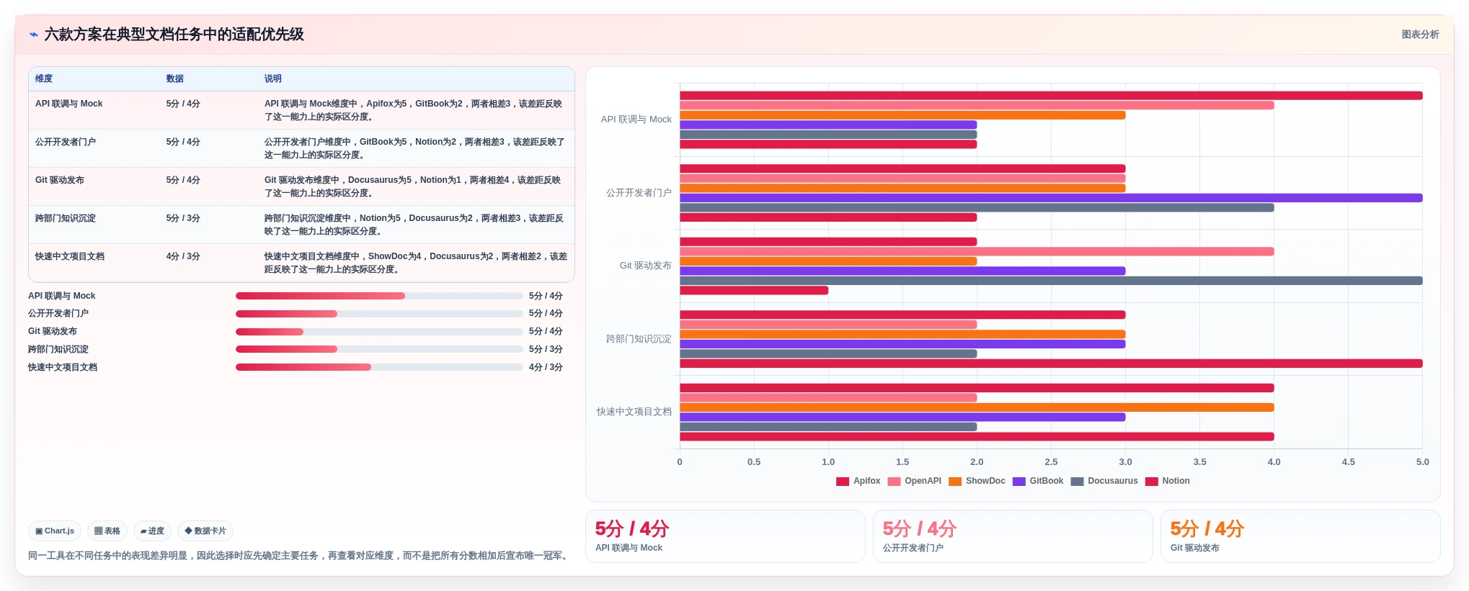Image resolution: width=1469 pixels, height=591 pixels.
Task: Click the Apifox legend label text
Action: [x=866, y=481]
